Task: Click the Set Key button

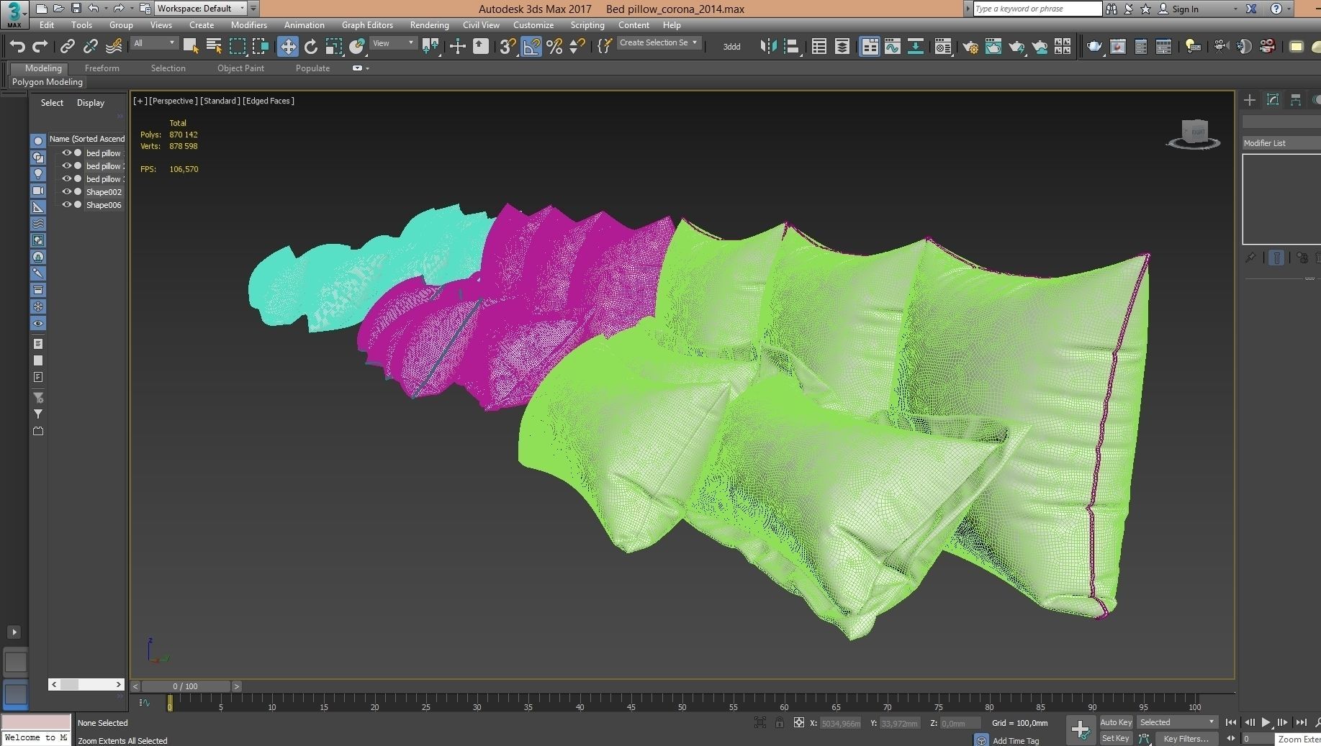Action: (1116, 738)
